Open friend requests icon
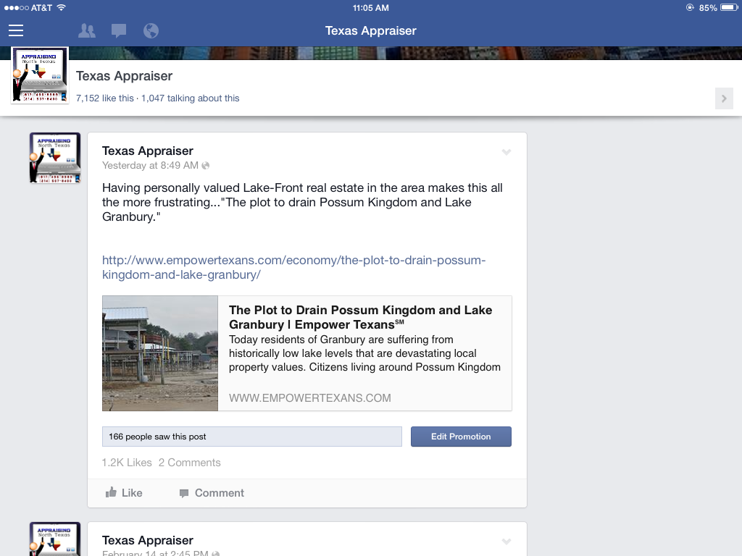The width and height of the screenshot is (742, 556). (87, 30)
